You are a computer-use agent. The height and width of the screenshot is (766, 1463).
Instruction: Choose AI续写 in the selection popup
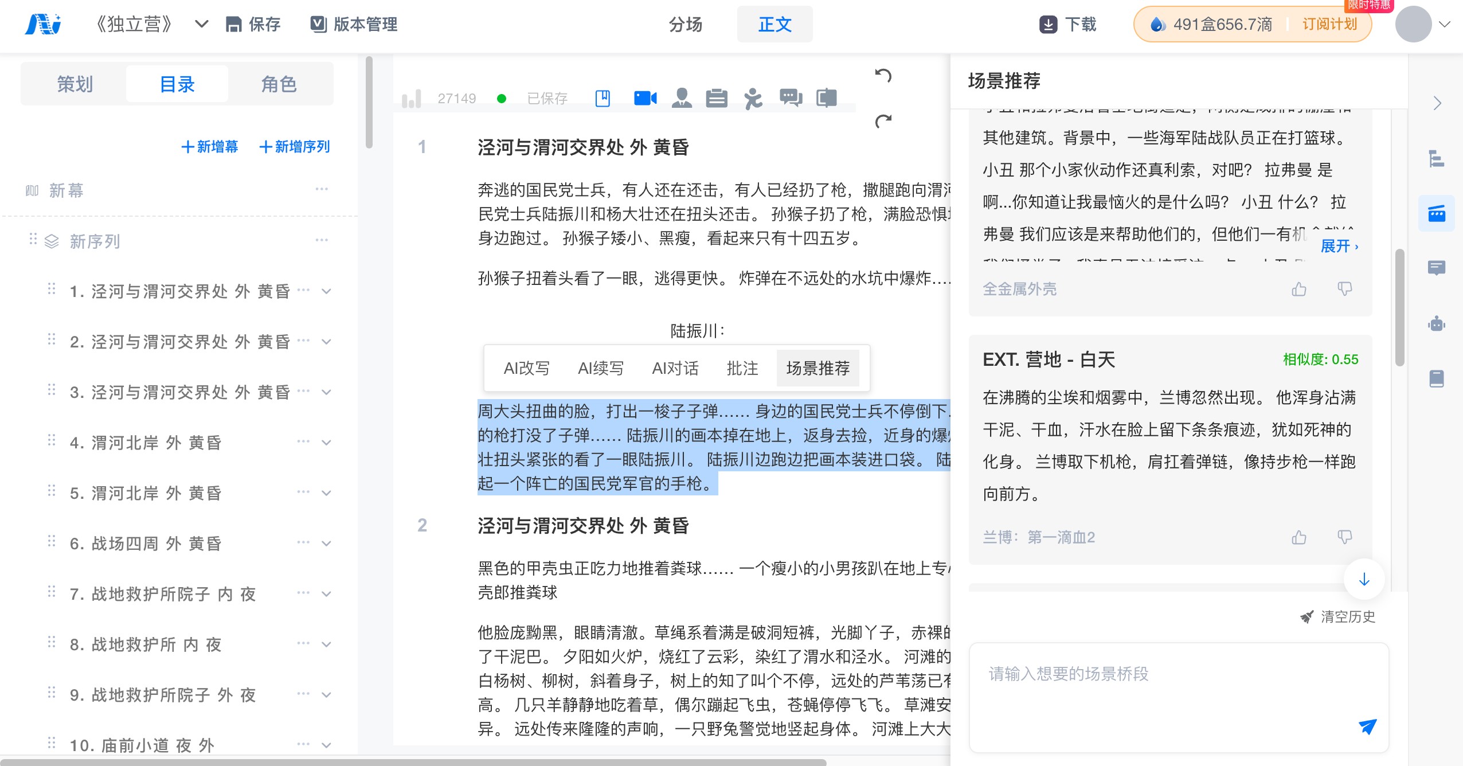tap(601, 368)
